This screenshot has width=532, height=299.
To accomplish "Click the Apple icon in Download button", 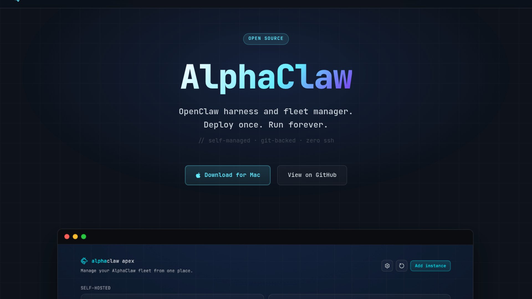I will click(198, 175).
